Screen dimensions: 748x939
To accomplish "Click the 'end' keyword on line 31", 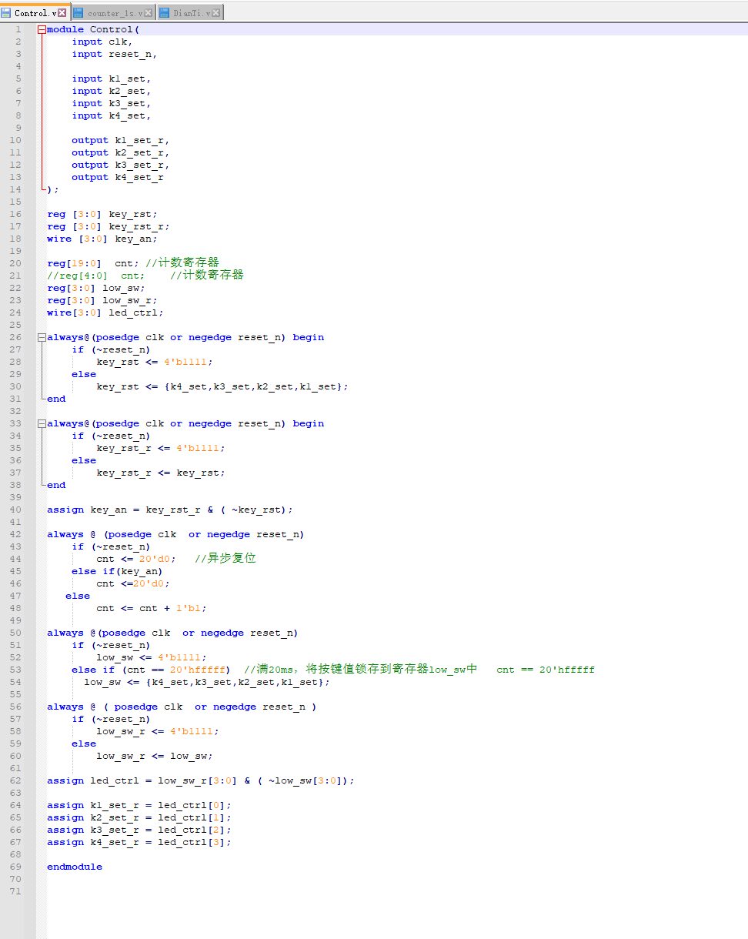I will 56,399.
